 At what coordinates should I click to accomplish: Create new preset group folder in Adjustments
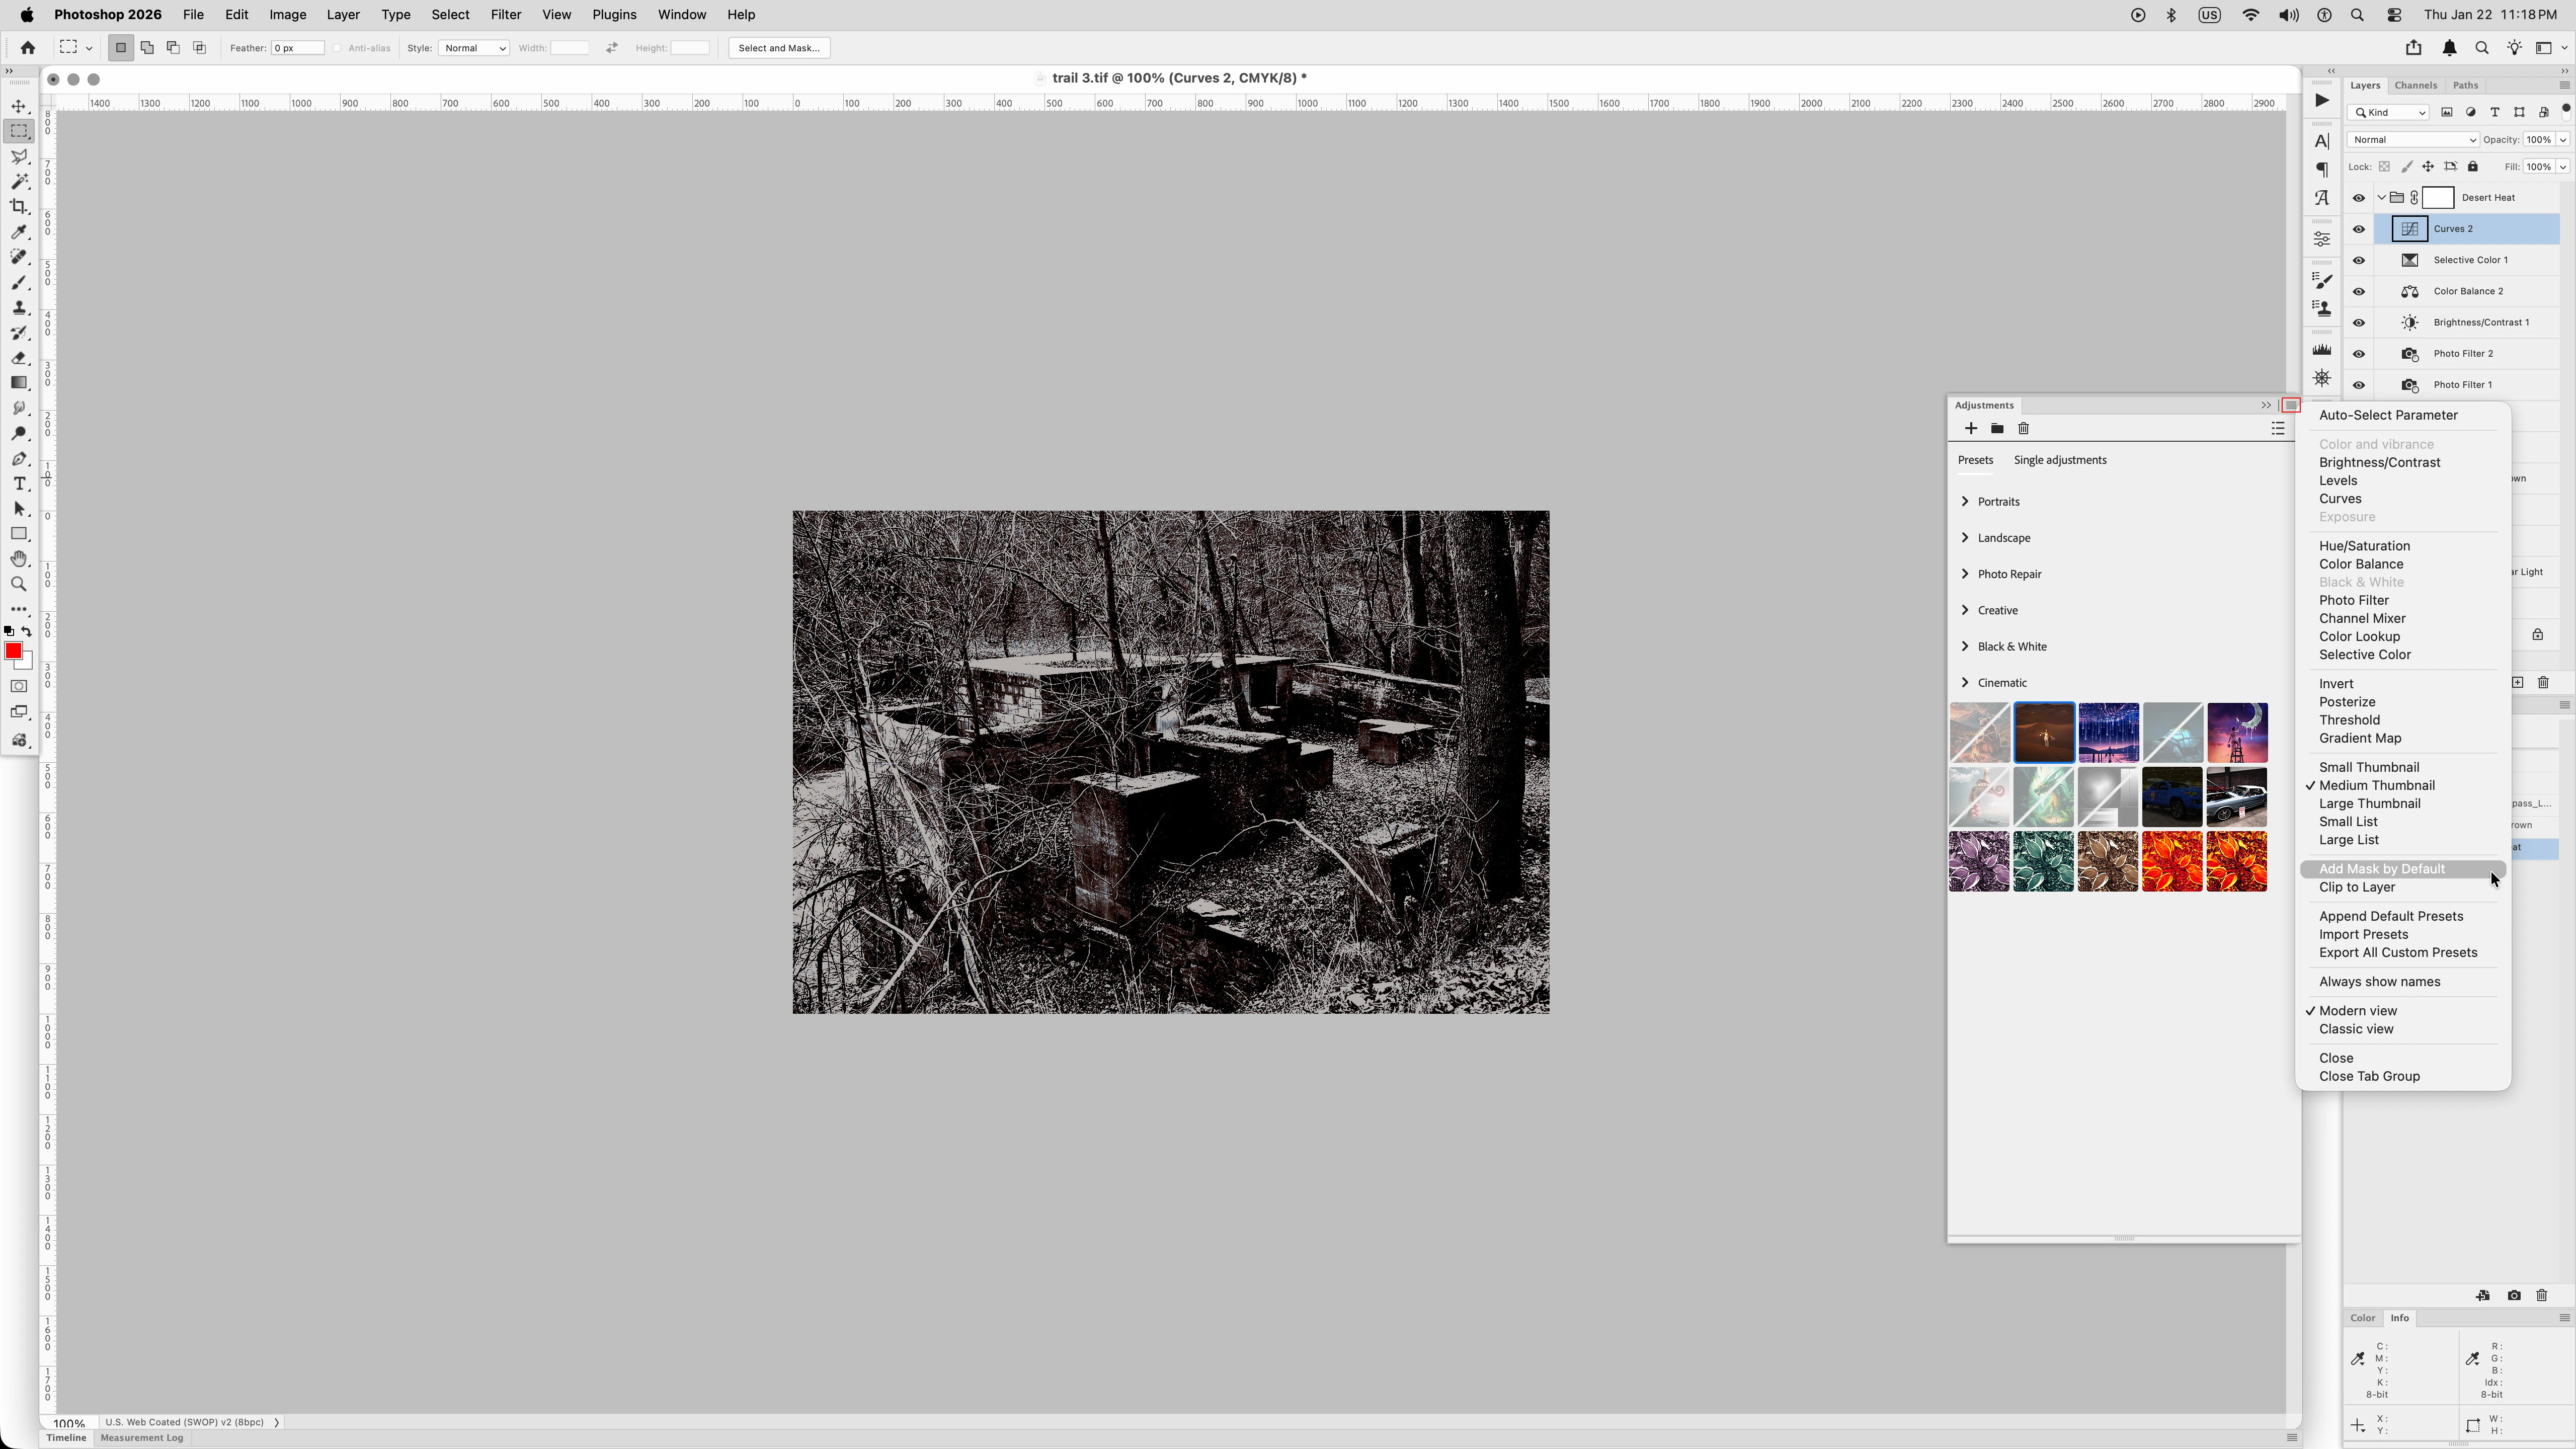[1997, 428]
